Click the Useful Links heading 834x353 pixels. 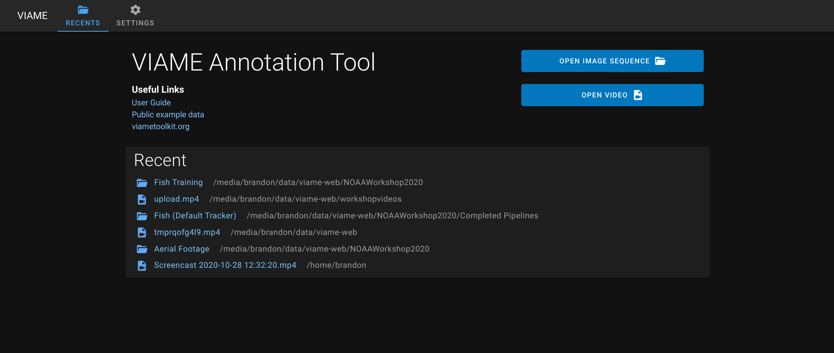click(158, 90)
